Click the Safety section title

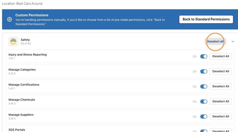click(25, 40)
